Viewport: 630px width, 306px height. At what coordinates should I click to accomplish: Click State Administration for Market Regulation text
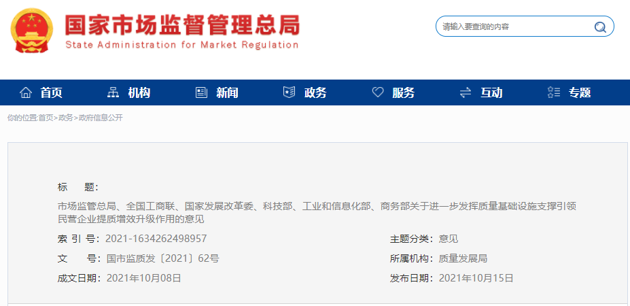(x=181, y=45)
